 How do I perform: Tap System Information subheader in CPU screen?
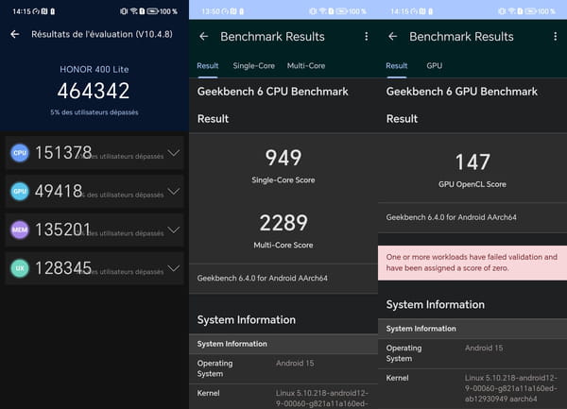pyautogui.click(x=232, y=344)
